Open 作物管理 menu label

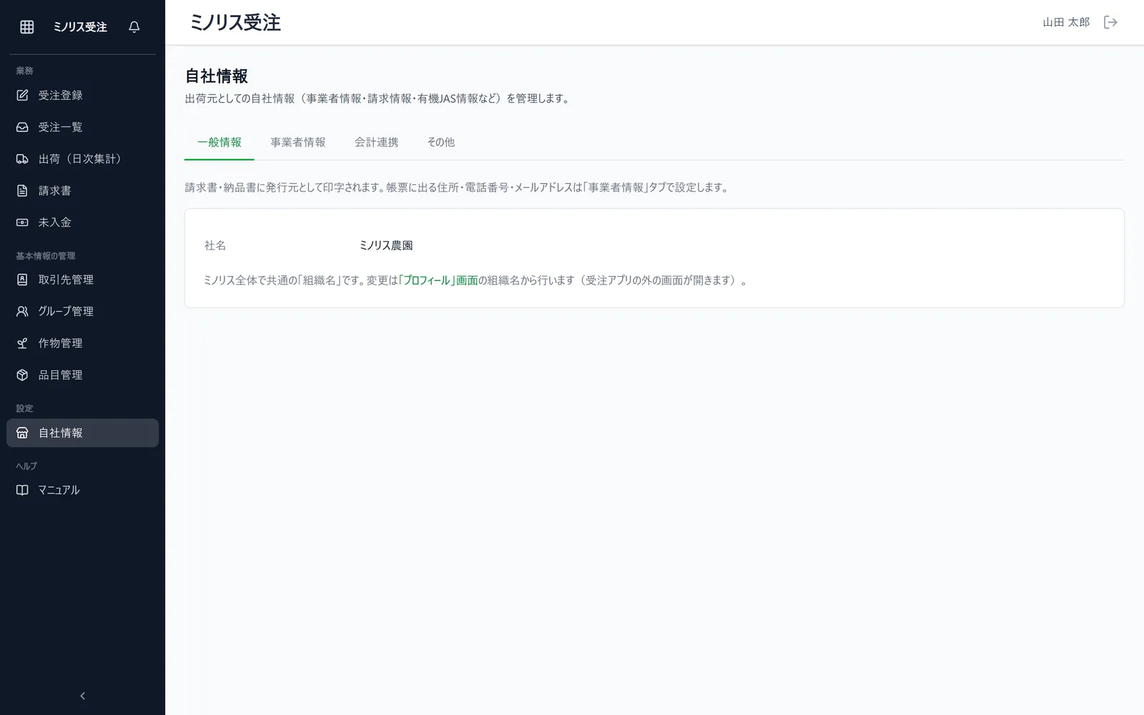point(61,343)
